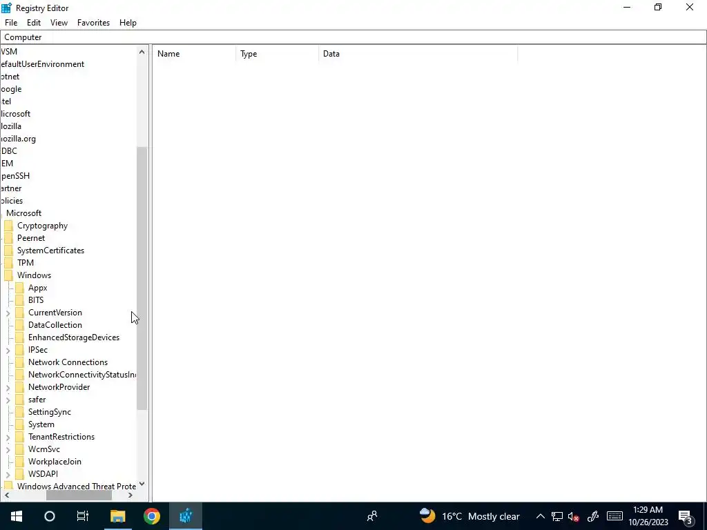Expand the CurrentVersion key

8,313
